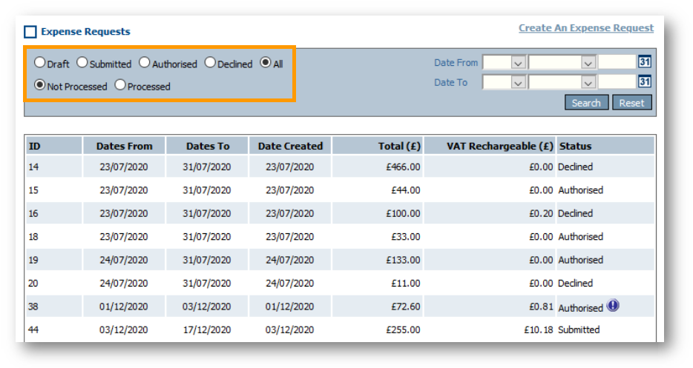Sort by the Date Created column header

click(x=290, y=146)
